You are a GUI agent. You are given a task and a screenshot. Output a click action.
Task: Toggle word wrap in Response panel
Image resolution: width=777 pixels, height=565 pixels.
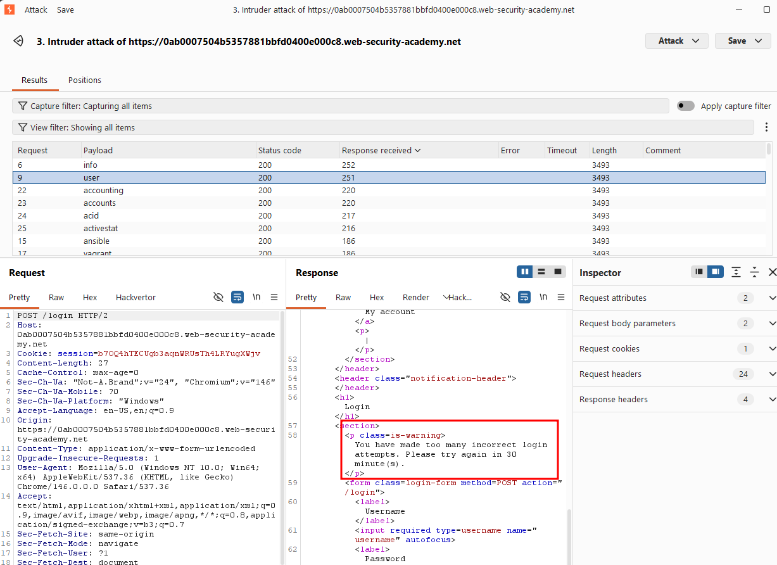coord(524,297)
